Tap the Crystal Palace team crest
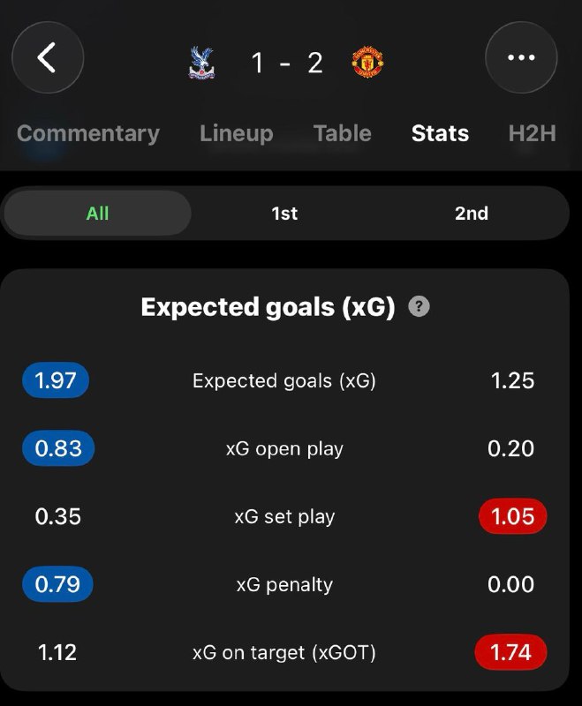This screenshot has width=582, height=706. pos(201,63)
